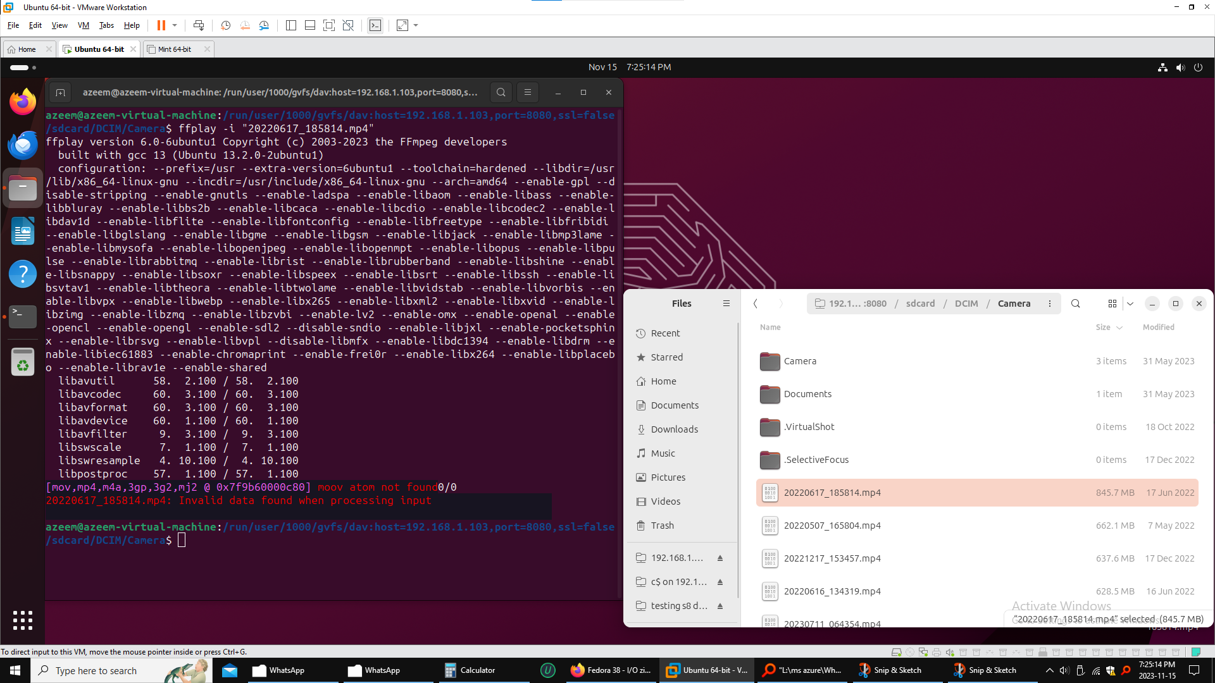Open the terminal hamburger menu
This screenshot has width=1215, height=683.
tap(527, 92)
